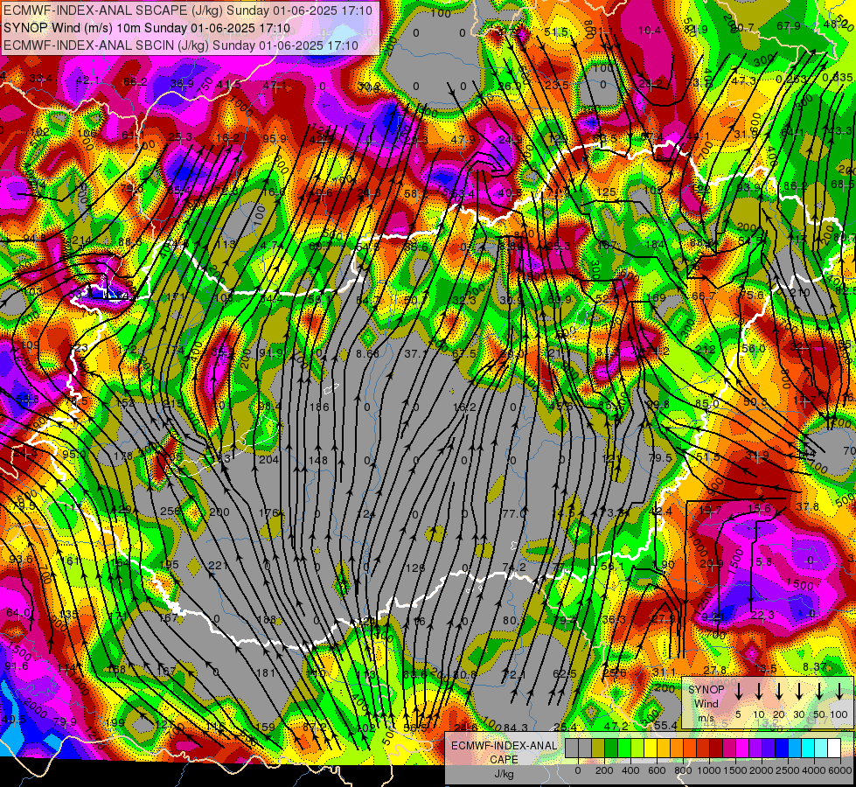Viewport: 856px width, 787px height.
Task: Click the map value 55.4
Action: tap(665, 725)
